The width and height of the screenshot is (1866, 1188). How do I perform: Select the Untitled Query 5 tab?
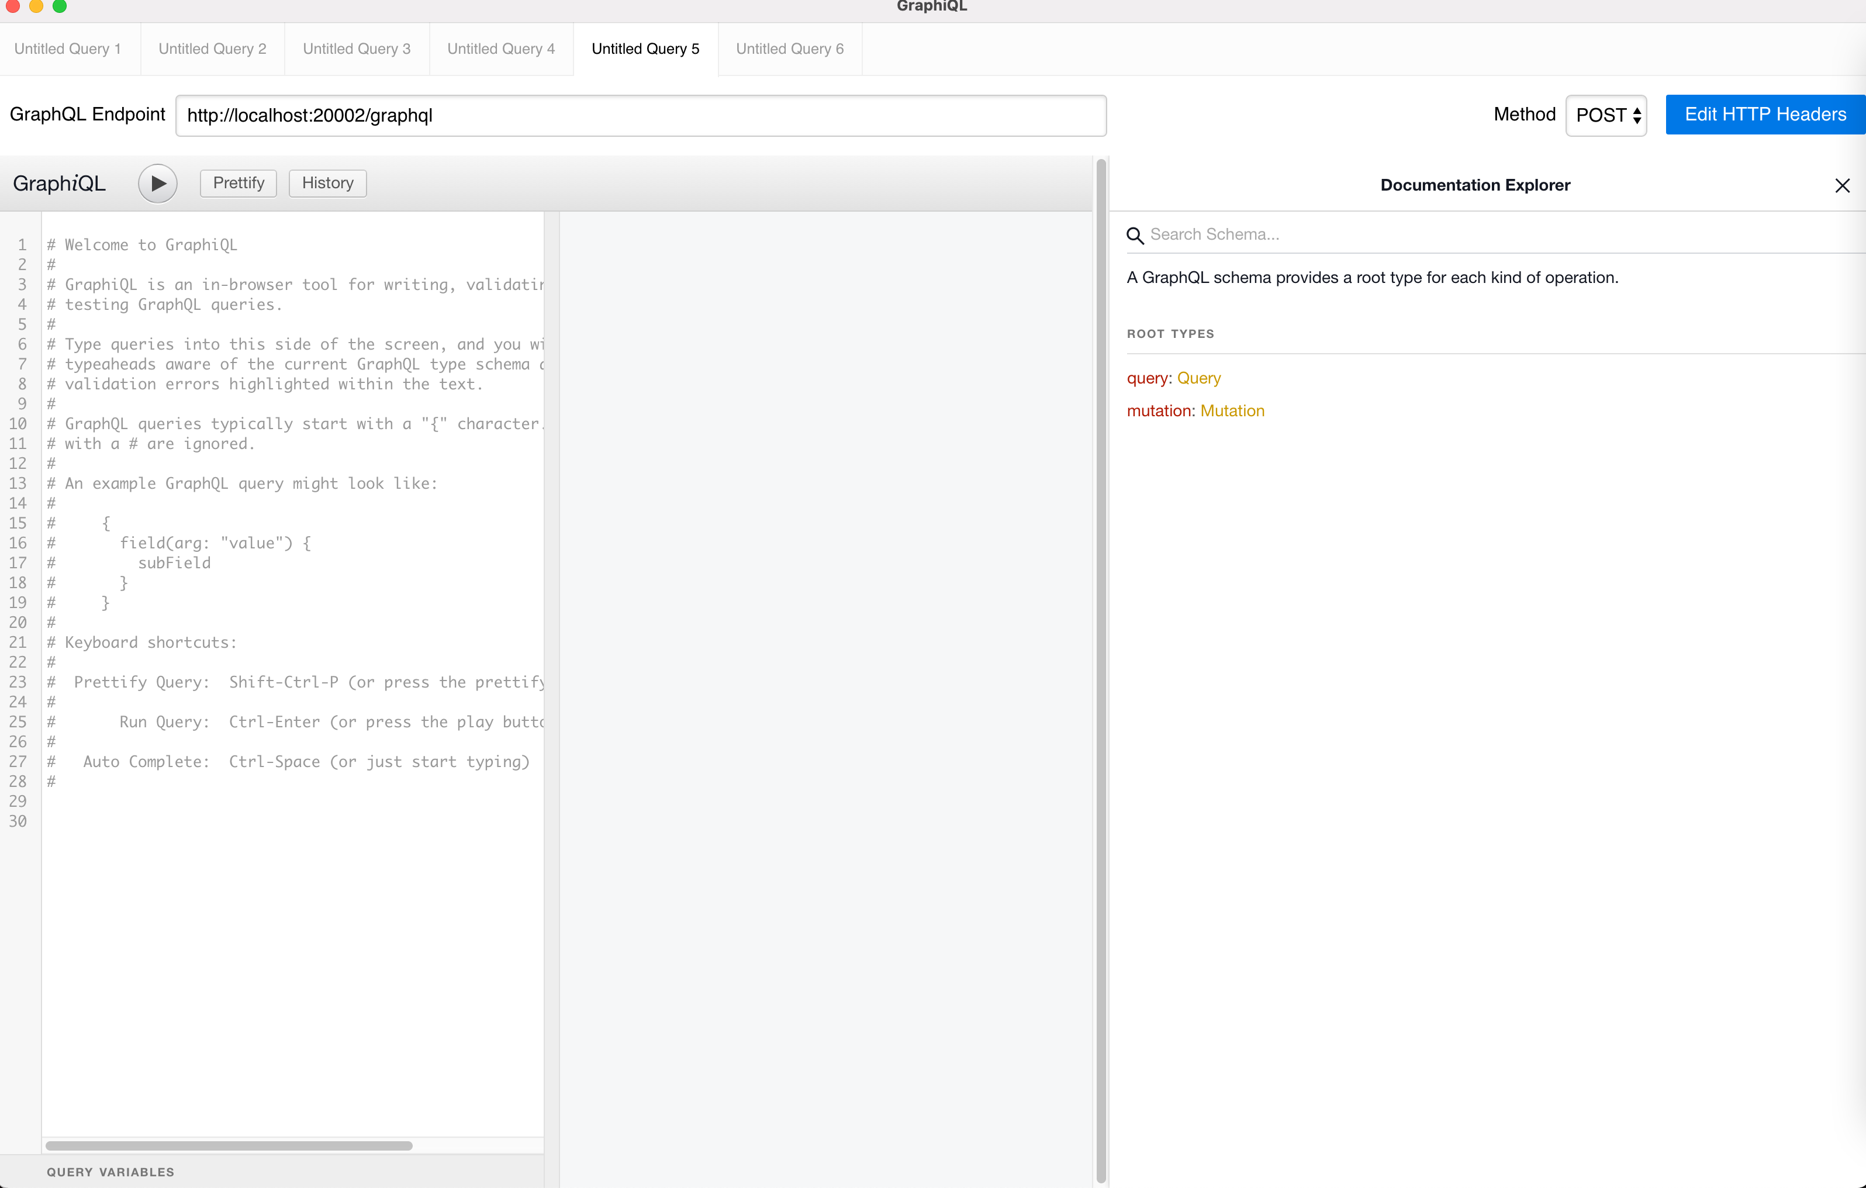(x=645, y=49)
